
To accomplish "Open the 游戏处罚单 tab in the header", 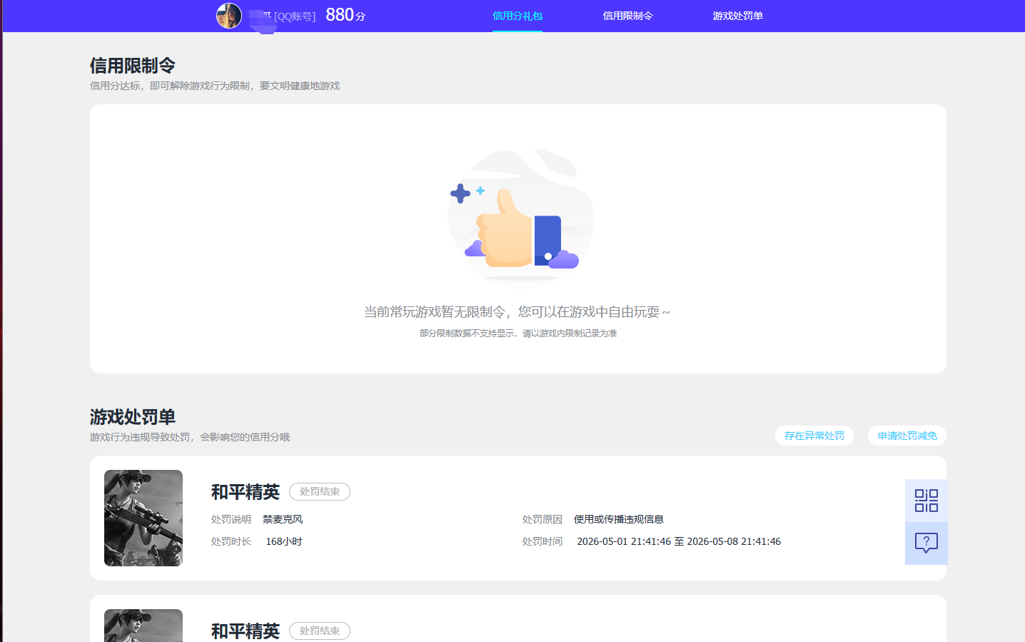I will tap(737, 16).
